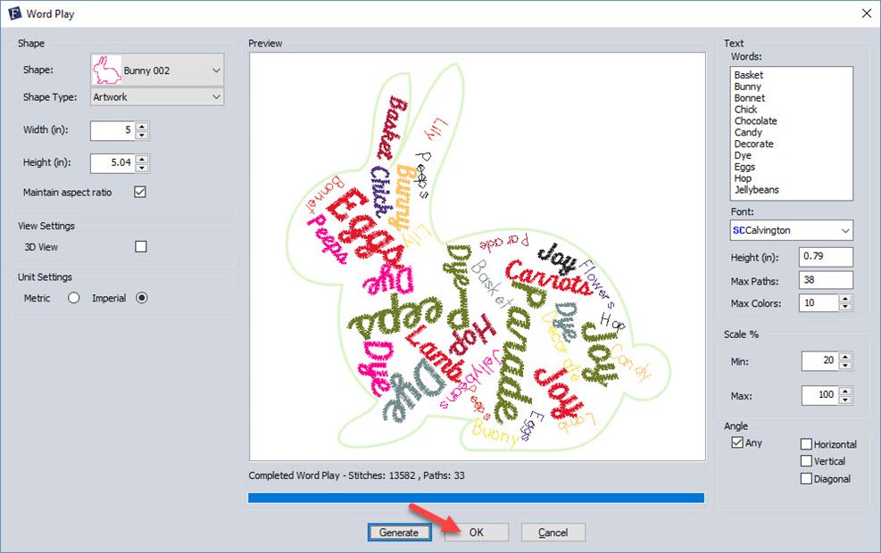This screenshot has width=881, height=553.
Task: Click the blue progress bar below the preview
Action: click(476, 498)
